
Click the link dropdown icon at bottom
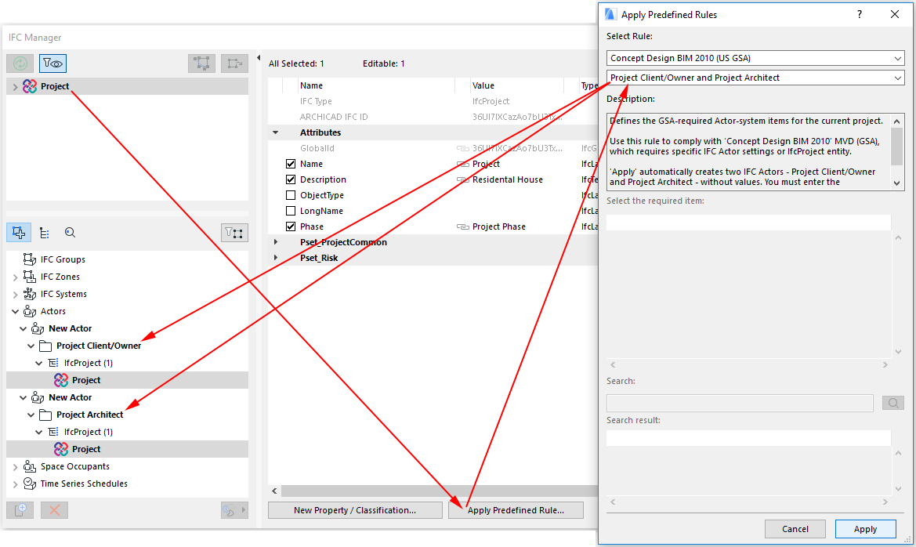pyautogui.click(x=234, y=510)
